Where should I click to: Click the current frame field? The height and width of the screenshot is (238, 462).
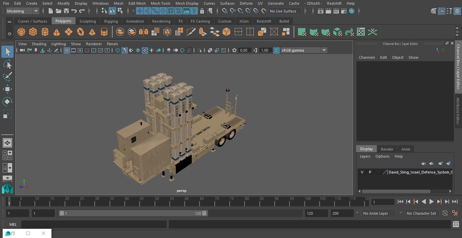point(383,202)
